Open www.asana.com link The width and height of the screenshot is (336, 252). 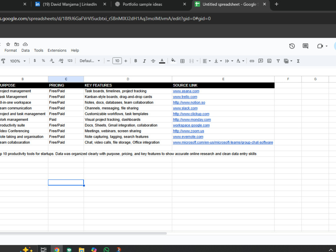point(186,91)
